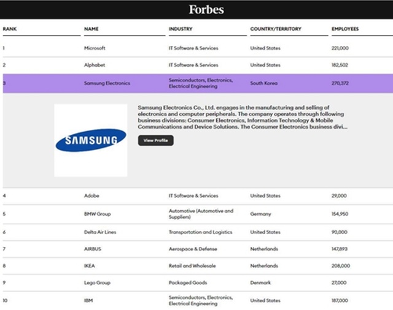Click Aerospace & Defense industry cell
This screenshot has width=393, height=310.
tap(193, 249)
